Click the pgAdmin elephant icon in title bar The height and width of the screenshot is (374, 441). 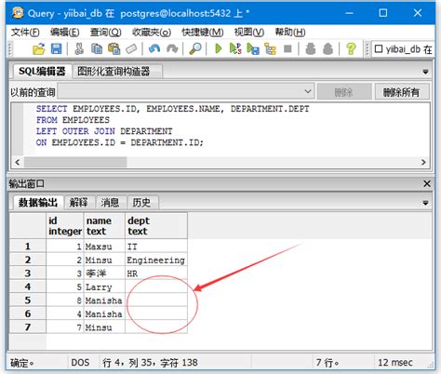(18, 13)
